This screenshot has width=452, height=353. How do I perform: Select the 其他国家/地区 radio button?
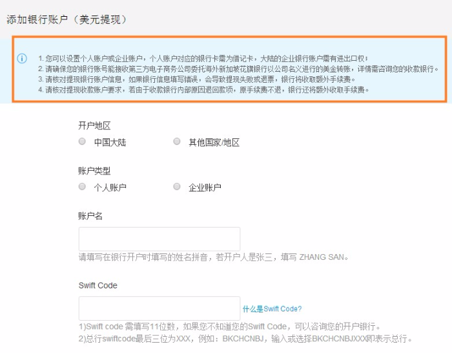[x=177, y=142]
